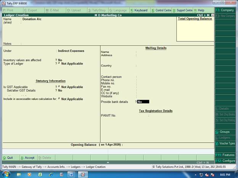Screen dimensions: 238x178
Task: Open the Support Centre
Action: click(x=183, y=10)
